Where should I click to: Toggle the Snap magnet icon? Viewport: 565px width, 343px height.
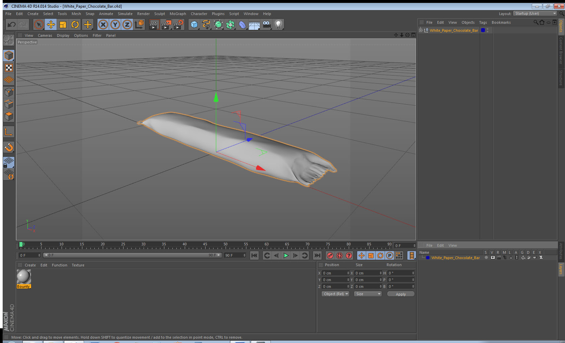(x=9, y=147)
